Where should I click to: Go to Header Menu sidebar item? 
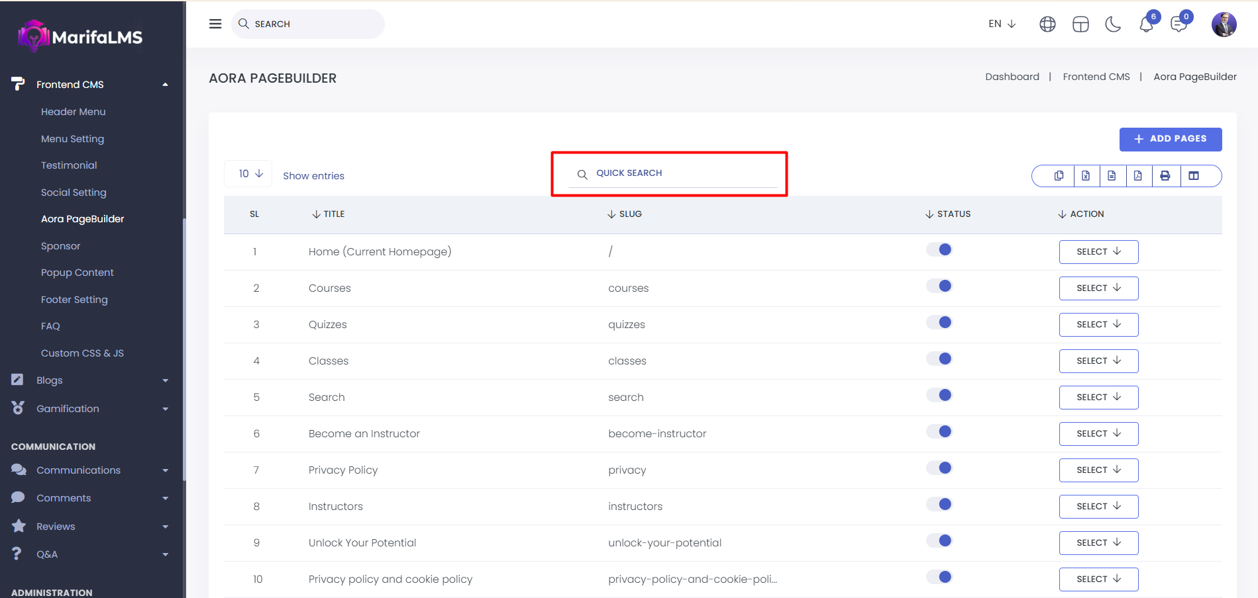[x=73, y=112]
